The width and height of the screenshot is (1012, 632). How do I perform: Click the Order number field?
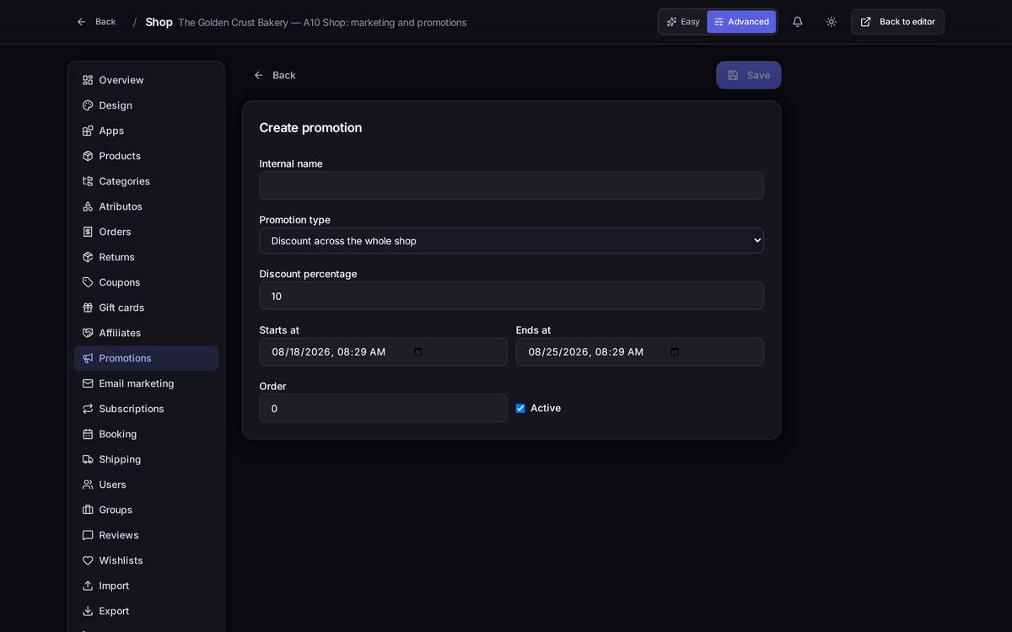[x=383, y=408]
